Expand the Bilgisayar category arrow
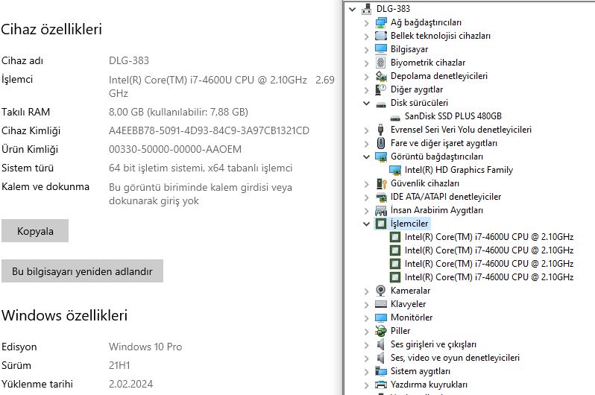Viewport: 595px width, 395px height. coord(367,50)
